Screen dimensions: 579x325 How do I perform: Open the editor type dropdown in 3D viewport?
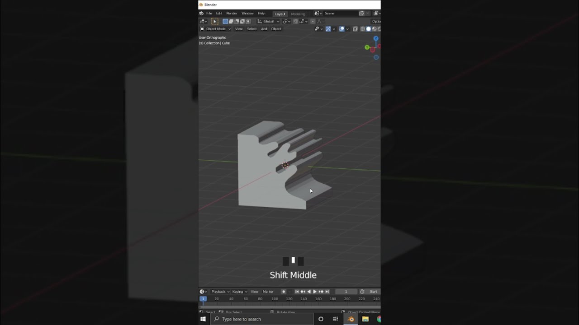coord(204,21)
